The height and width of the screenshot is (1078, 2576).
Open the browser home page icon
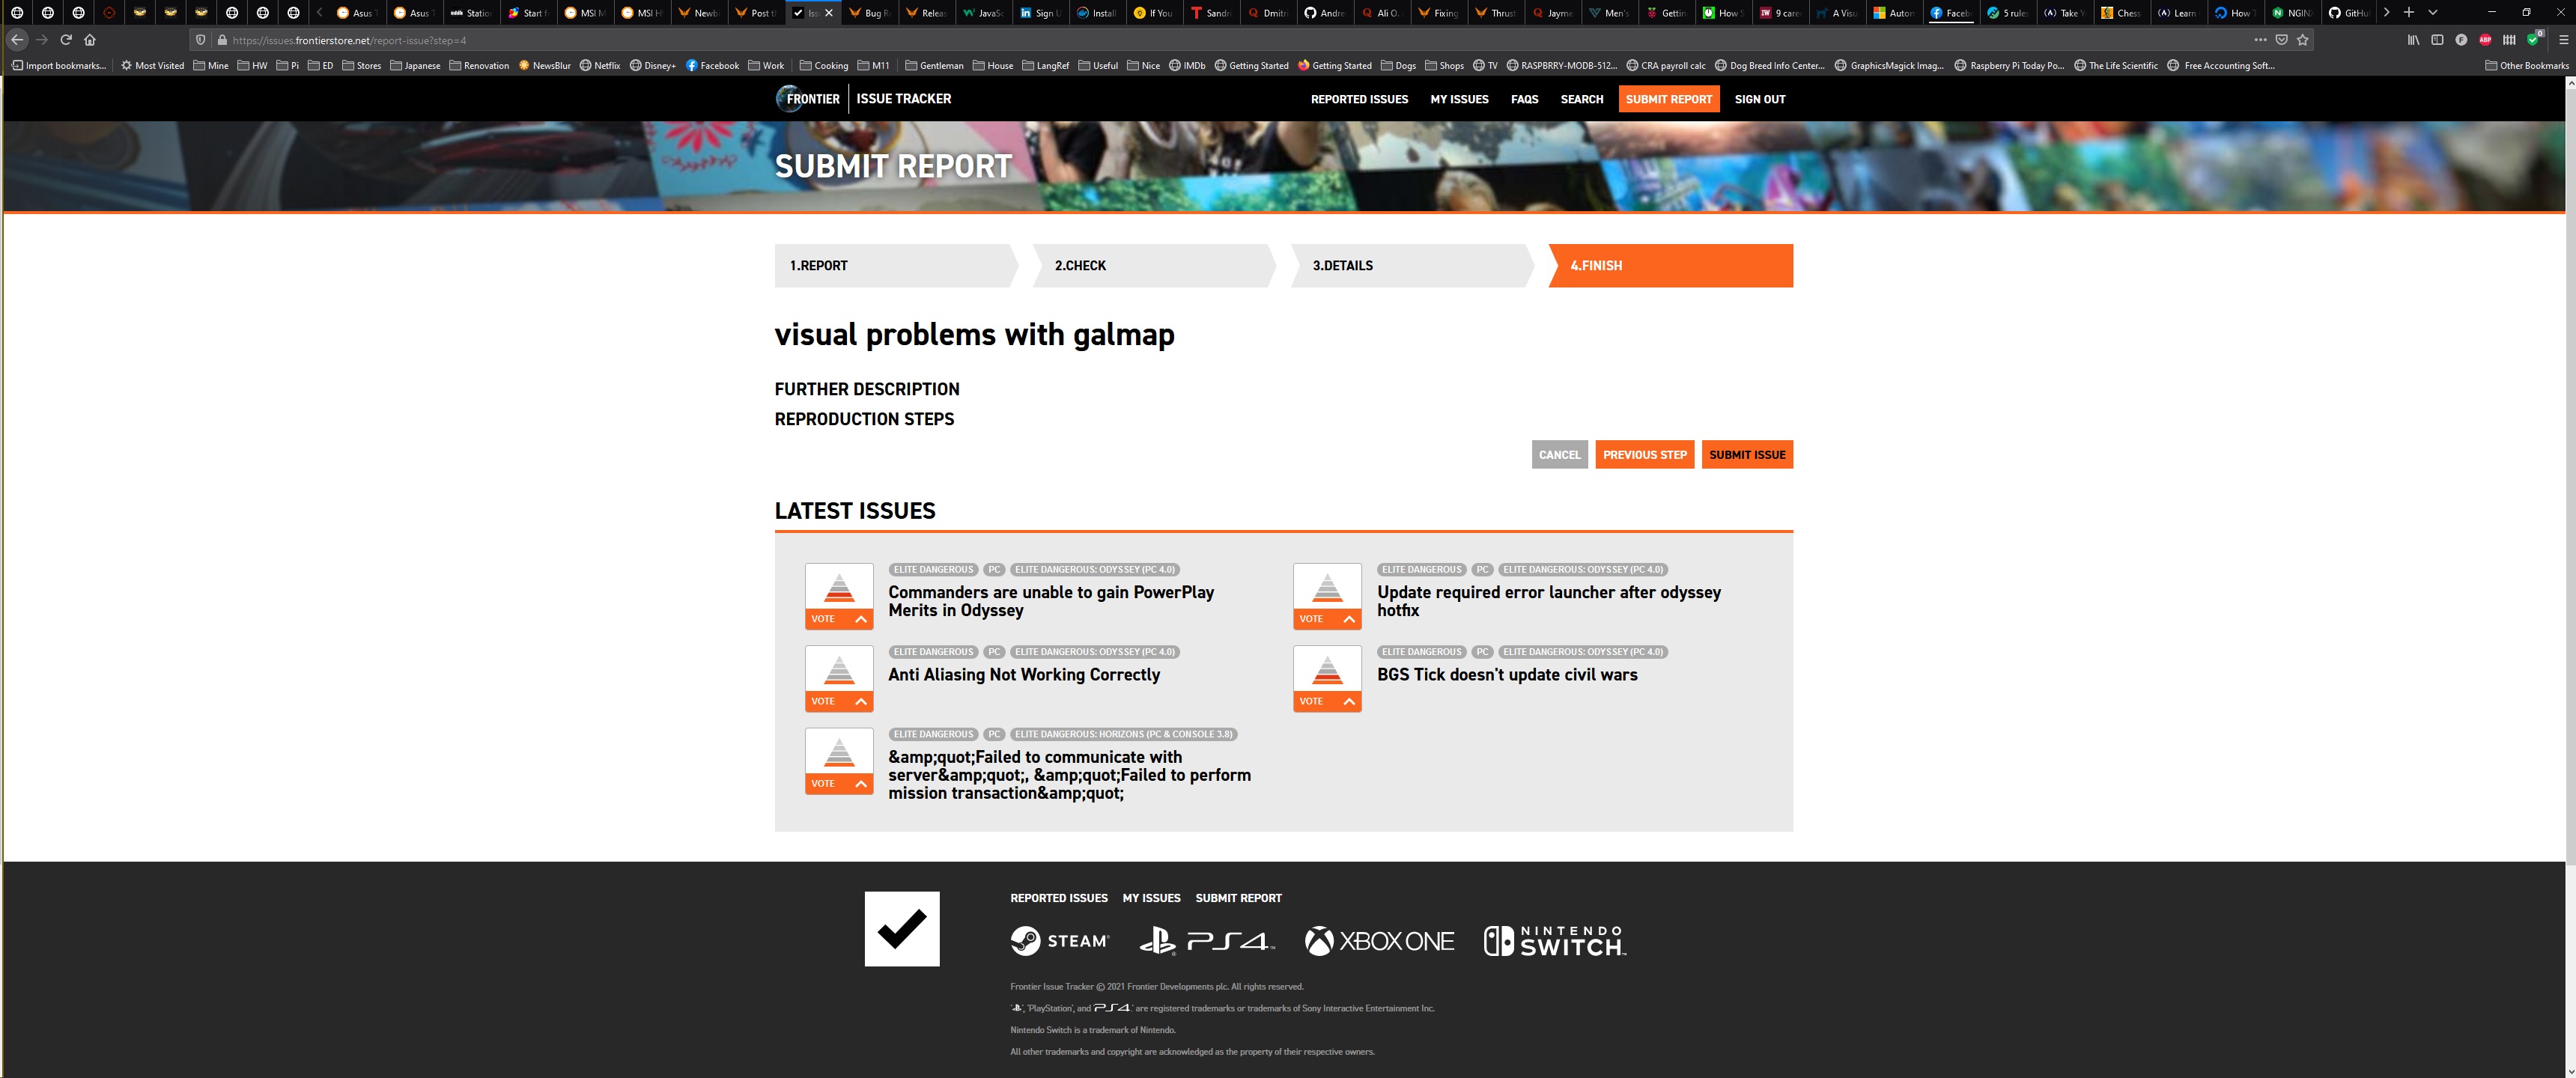tap(90, 40)
